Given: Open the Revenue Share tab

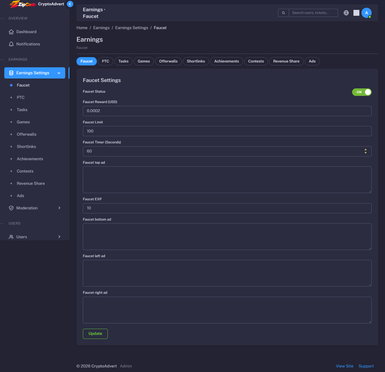Looking at the screenshot, I should coord(286,61).
